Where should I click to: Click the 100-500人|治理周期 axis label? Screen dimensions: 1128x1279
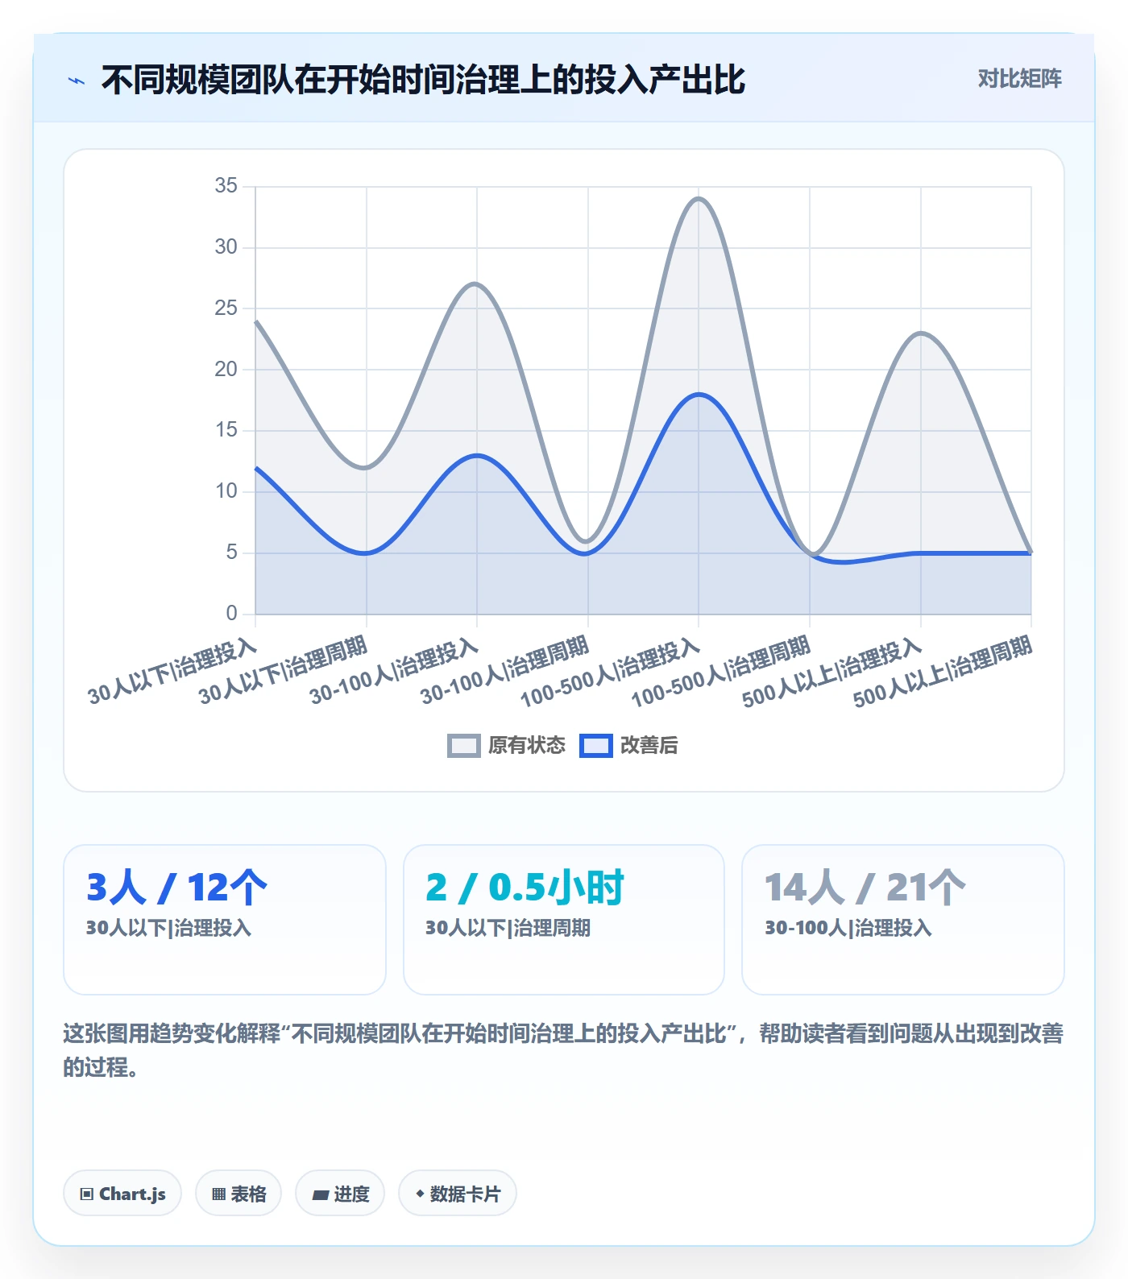point(721,672)
